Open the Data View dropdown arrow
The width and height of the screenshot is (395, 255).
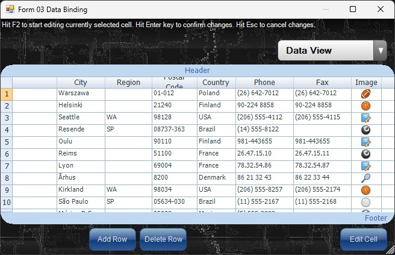379,51
